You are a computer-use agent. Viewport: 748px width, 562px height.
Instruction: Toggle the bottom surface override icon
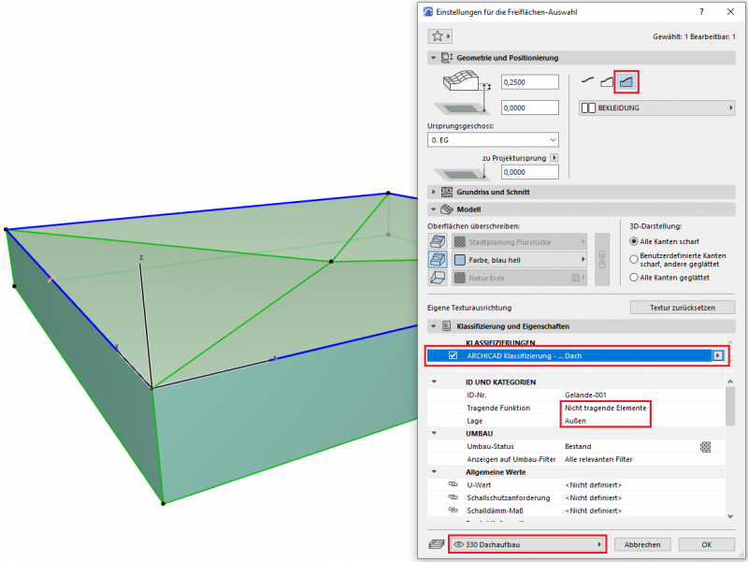[x=437, y=278]
